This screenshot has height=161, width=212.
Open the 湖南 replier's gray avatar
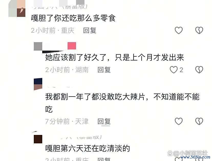click(38, 46)
